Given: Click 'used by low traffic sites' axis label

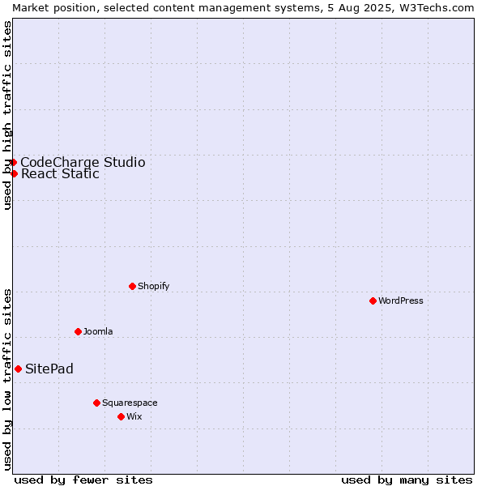Looking at the screenshot, I should coord(7,381).
